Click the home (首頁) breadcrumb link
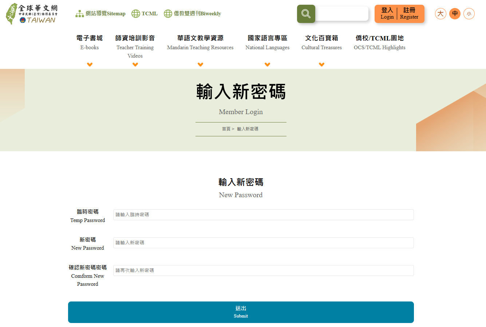The height and width of the screenshot is (327, 486). point(226,129)
